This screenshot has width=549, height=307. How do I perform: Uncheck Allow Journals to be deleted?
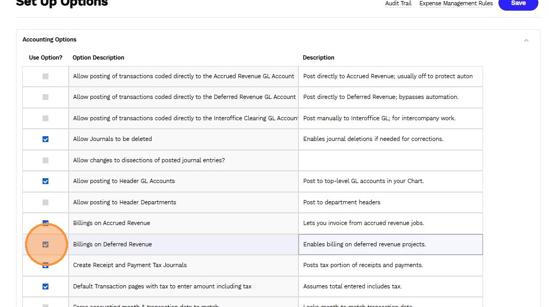[x=45, y=139]
